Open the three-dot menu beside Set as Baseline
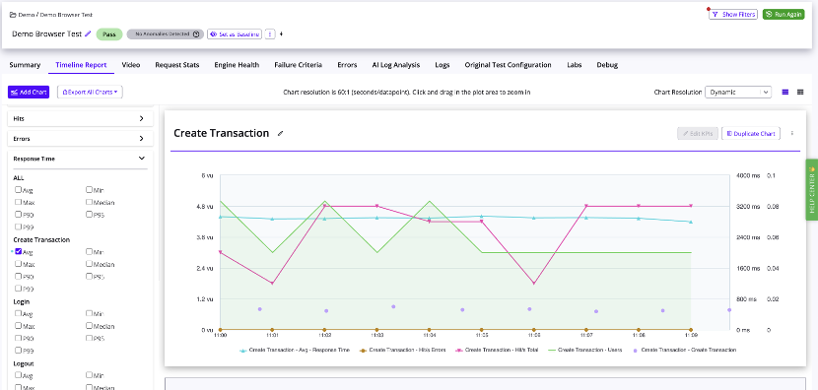 pos(270,33)
